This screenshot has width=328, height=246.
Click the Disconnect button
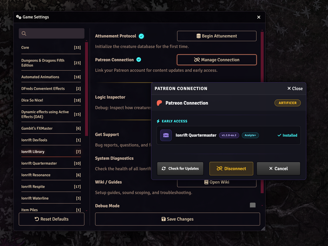point(231,168)
